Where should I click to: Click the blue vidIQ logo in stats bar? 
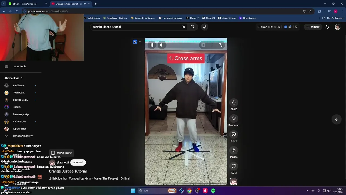(285, 27)
